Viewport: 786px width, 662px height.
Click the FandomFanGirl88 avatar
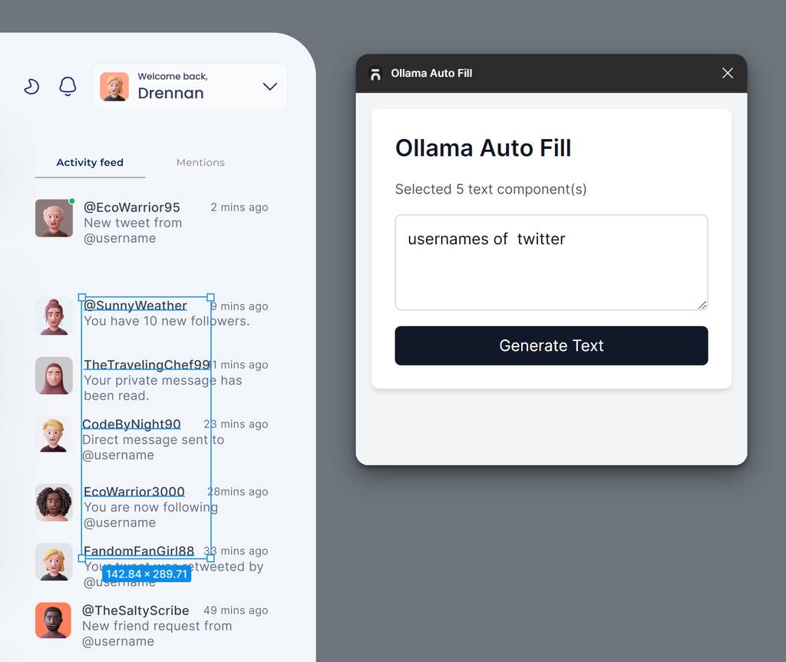54,562
